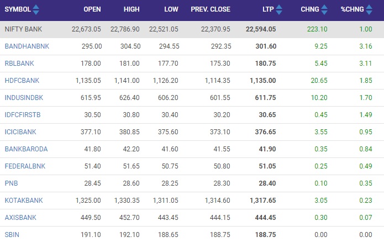Image resolution: width=384 pixels, height=242 pixels.
Task: Click the LTP column header label
Action: pyautogui.click(x=268, y=9)
